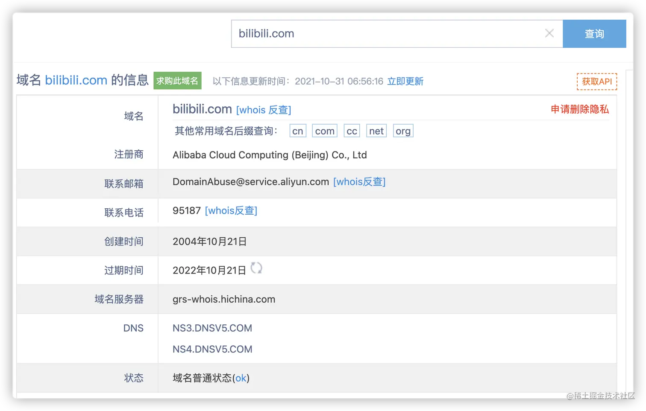Click the ok status link
This screenshot has height=411, width=646.
(x=241, y=378)
